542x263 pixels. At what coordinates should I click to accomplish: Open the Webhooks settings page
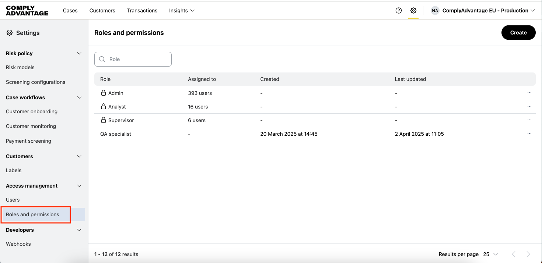(x=18, y=244)
